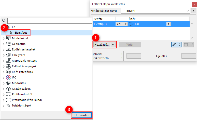Expand the Osztályozások tree group
The image size is (197, 120).
(x=4, y=89)
